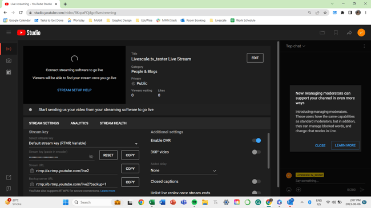Image resolution: width=371 pixels, height=208 pixels.
Task: Open the Workday bookmark
Action: pos(76,21)
